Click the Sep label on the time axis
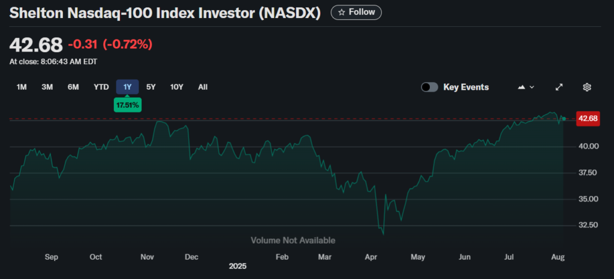Image resolution: width=614 pixels, height=279 pixels. point(52,257)
